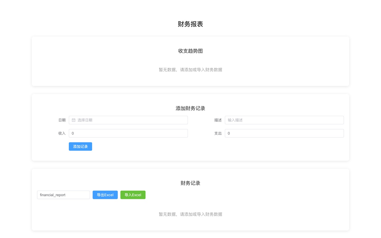Click the 添加财务记录 heading
Viewport: 381px width, 238px height.
190,108
